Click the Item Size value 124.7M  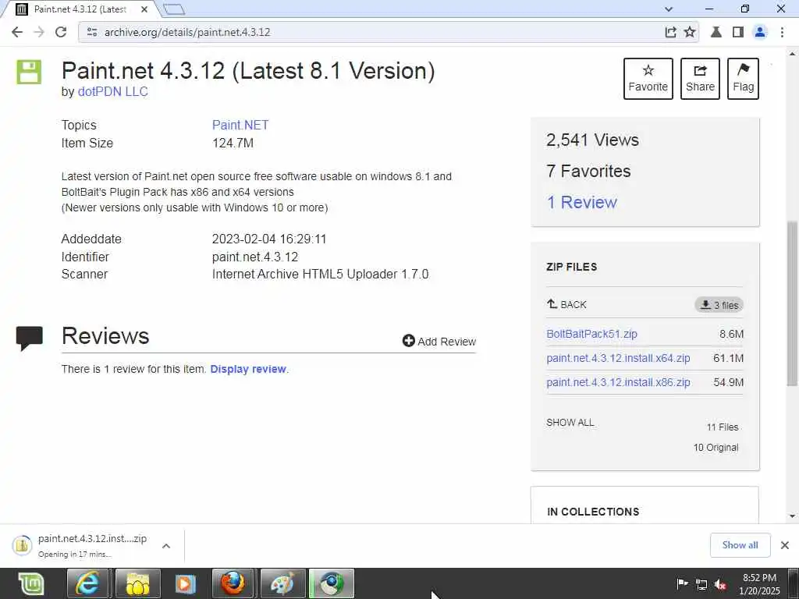(x=233, y=144)
